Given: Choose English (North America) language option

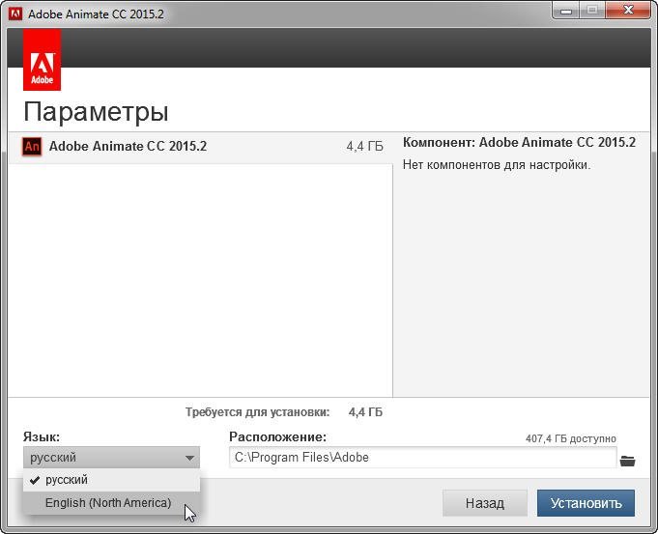Looking at the screenshot, I should [x=112, y=502].
